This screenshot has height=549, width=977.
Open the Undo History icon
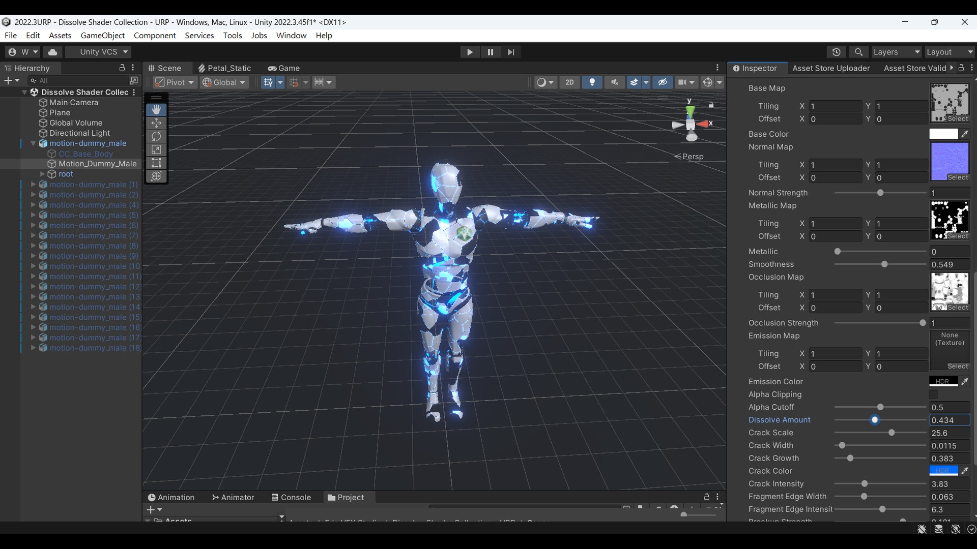(x=837, y=52)
